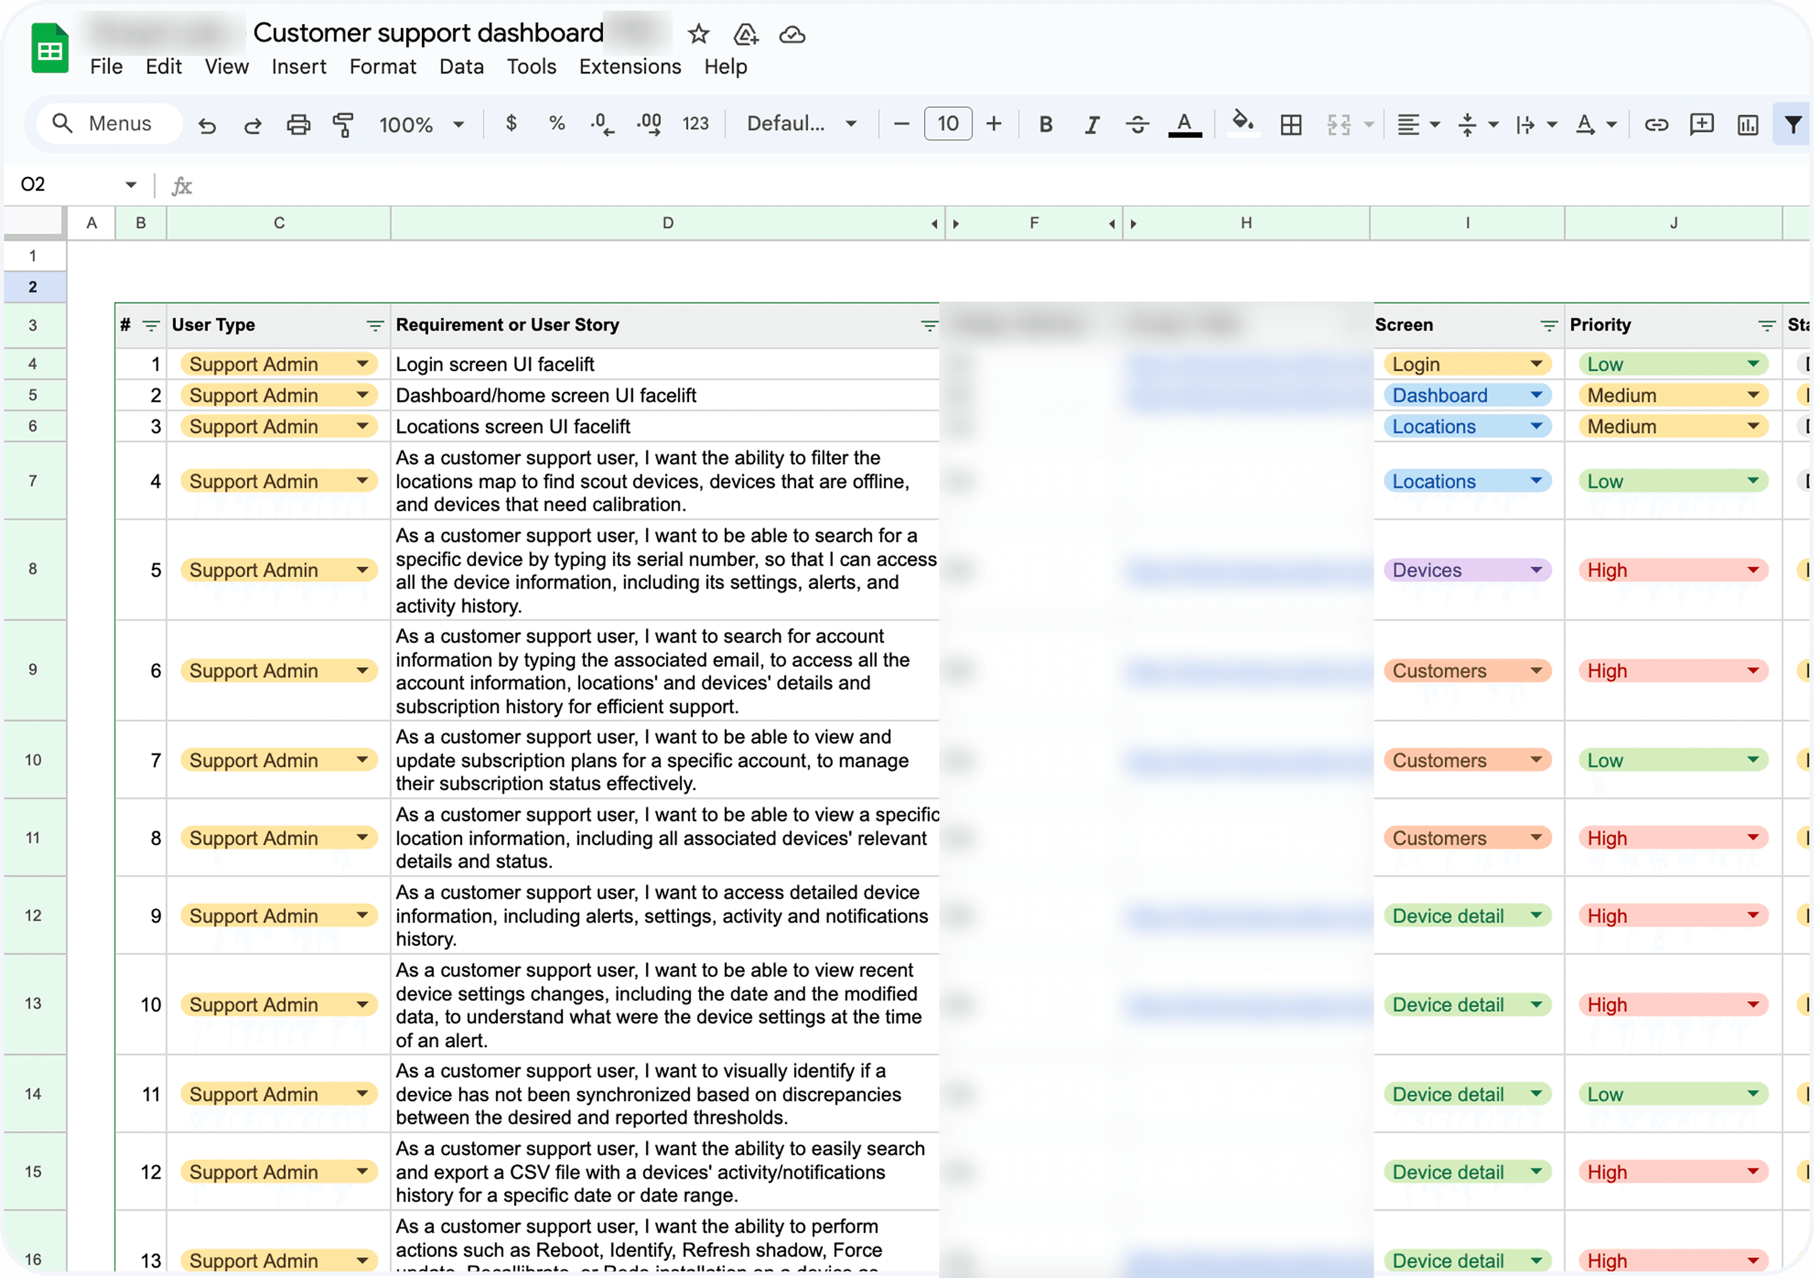Open the Default font dropdown
This screenshot has width=1814, height=1278.
(802, 124)
